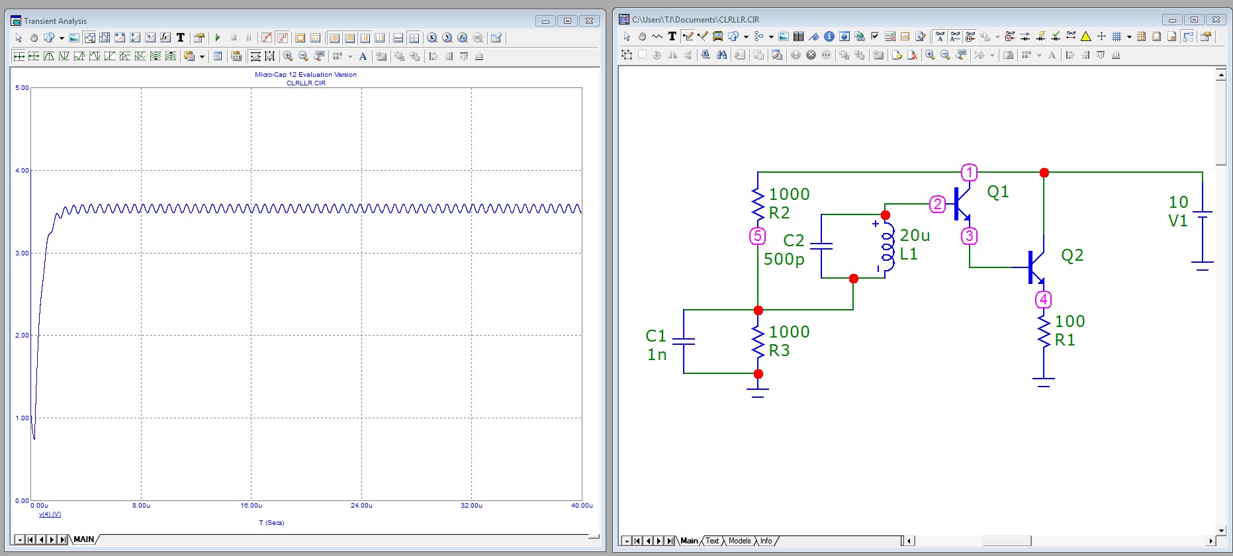The height and width of the screenshot is (556, 1233).
Task: Toggle Power display lightning icon
Action: click(x=1040, y=36)
